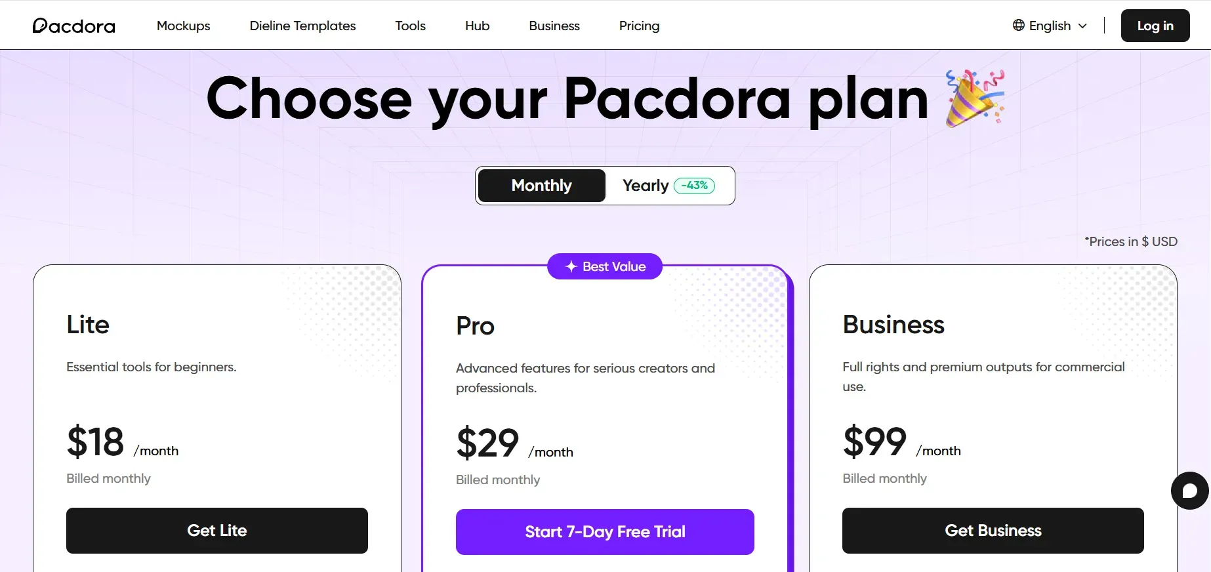Click the -43% discount badge
The width and height of the screenshot is (1211, 572).
coord(694,186)
